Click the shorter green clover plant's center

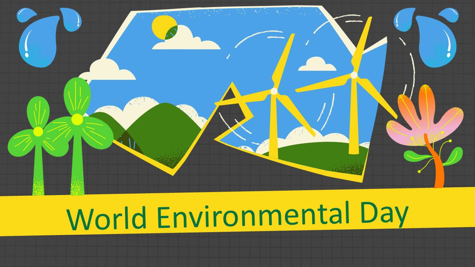[x=38, y=131]
